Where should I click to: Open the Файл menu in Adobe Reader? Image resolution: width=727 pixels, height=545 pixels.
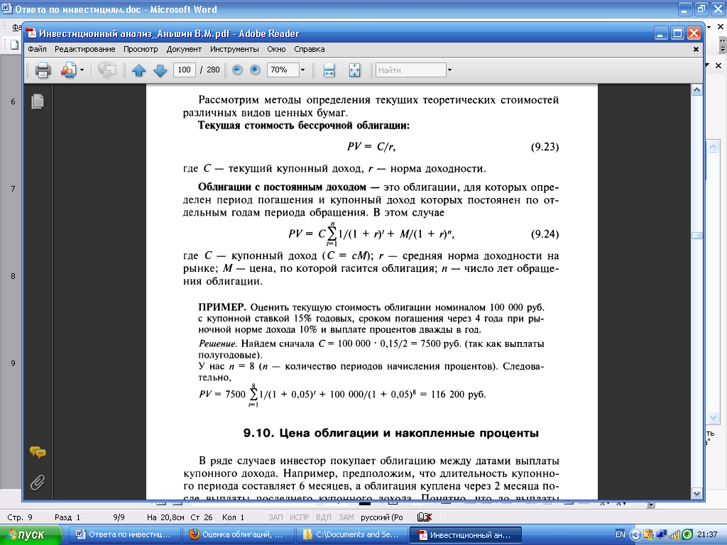click(37, 49)
